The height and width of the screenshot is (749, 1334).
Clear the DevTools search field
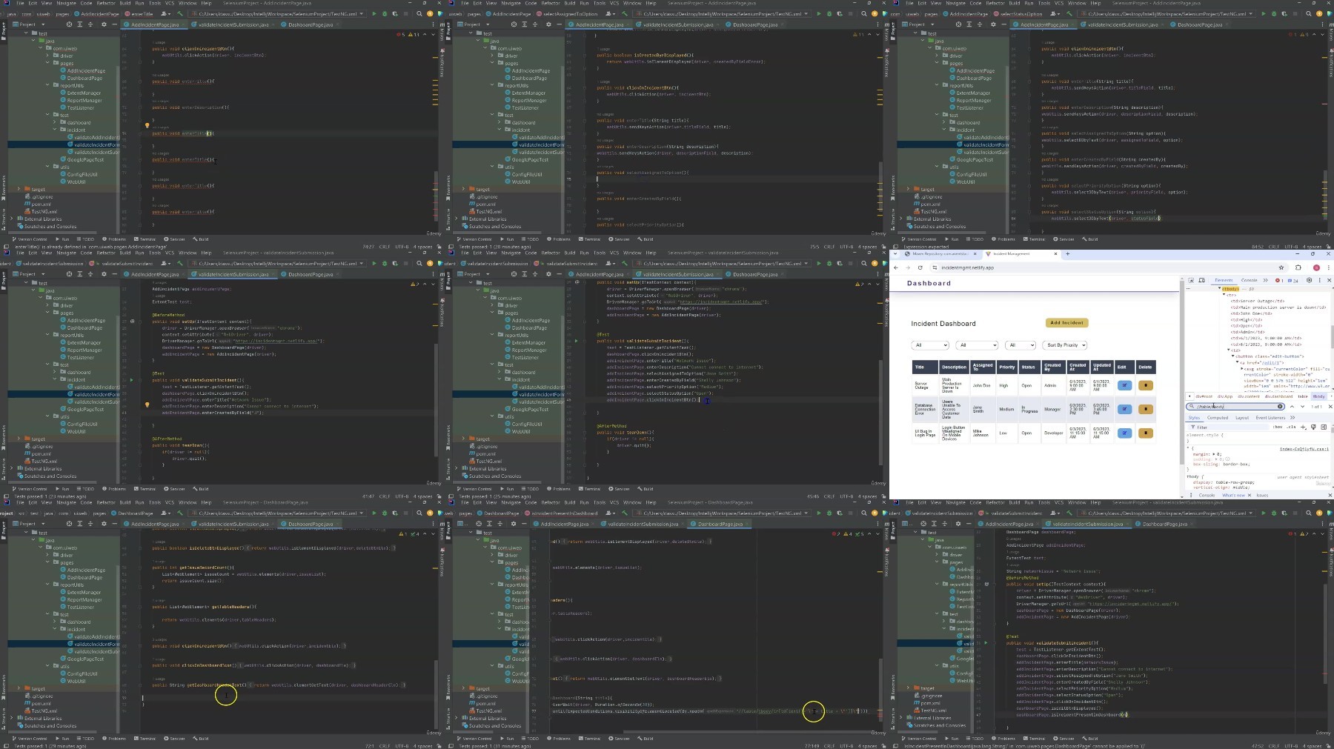pyautogui.click(x=1280, y=407)
